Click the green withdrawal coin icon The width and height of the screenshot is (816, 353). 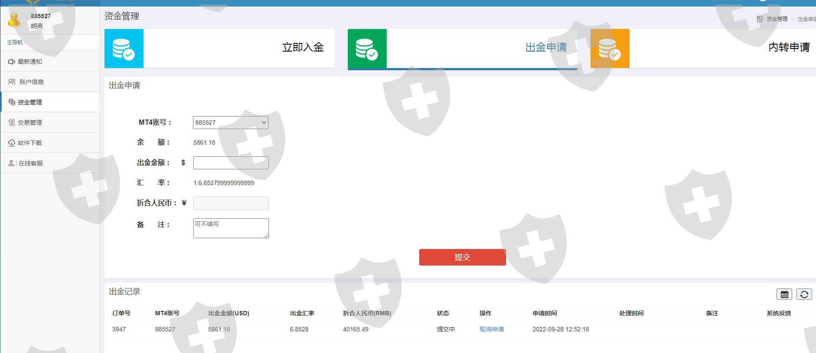(367, 49)
